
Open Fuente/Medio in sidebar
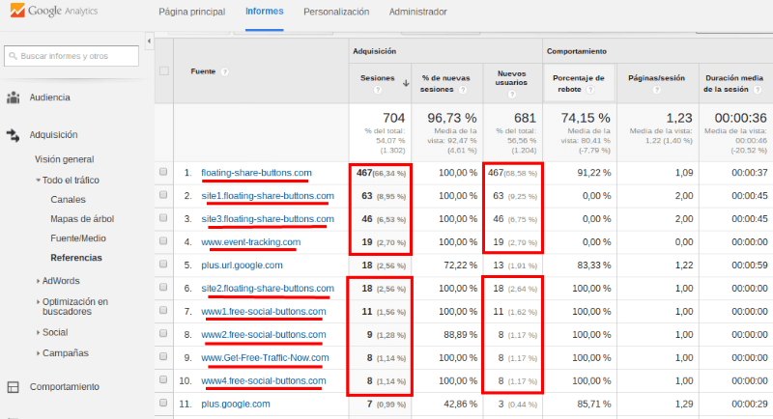point(78,238)
